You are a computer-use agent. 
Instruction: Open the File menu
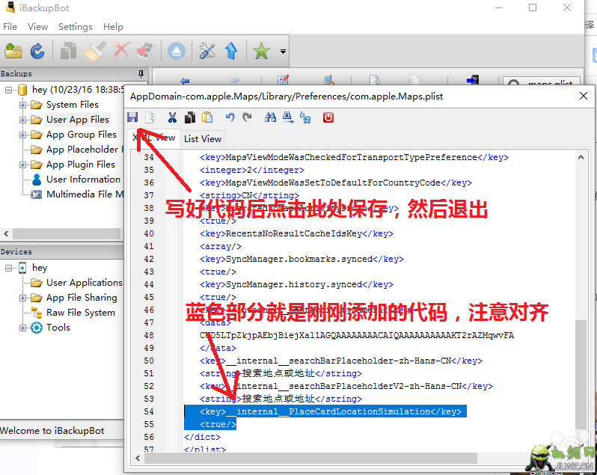[x=10, y=27]
